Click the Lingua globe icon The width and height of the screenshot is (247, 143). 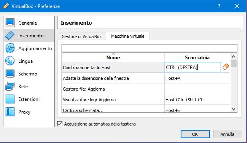click(10, 61)
